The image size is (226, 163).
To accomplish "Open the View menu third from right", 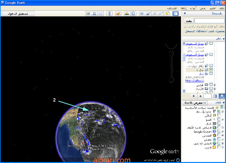I will [x=203, y=9].
